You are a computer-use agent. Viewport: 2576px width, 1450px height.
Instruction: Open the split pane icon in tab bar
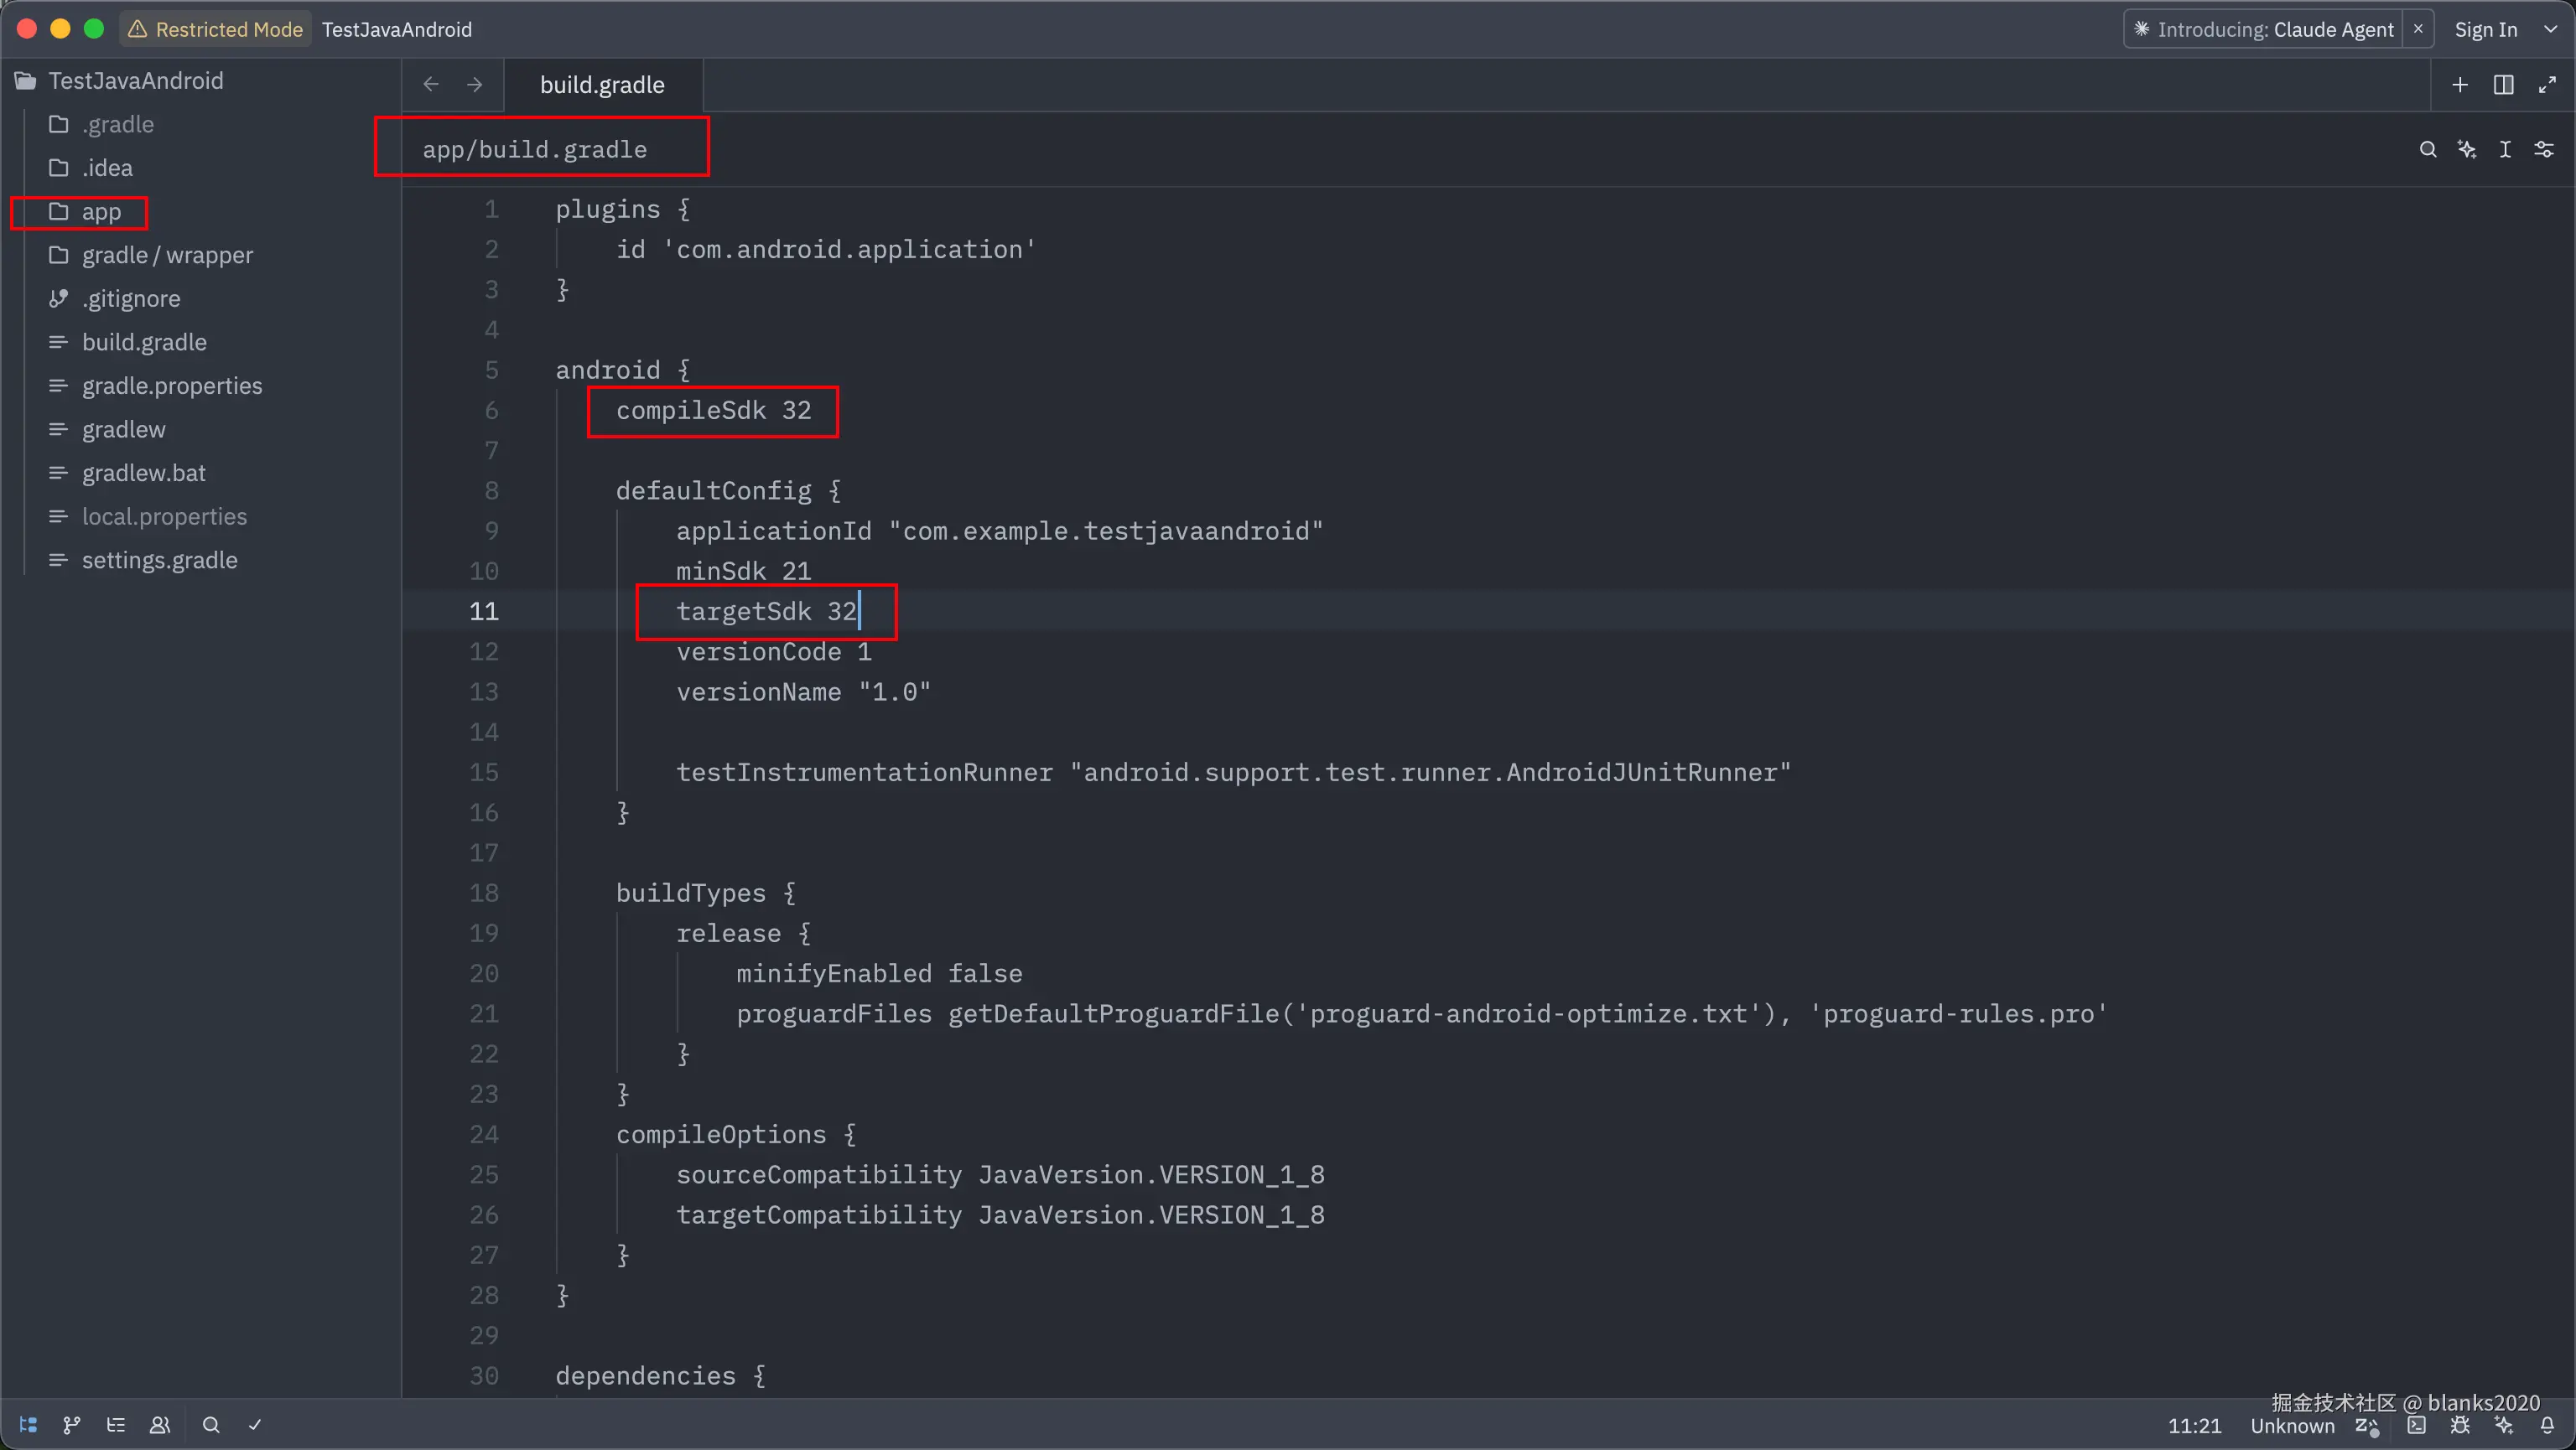coord(2503,85)
